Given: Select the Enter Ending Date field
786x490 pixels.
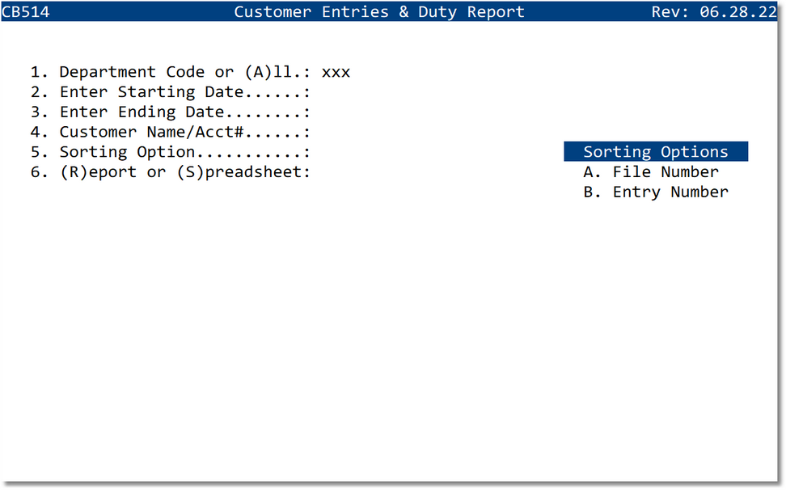Looking at the screenshot, I should pos(171,112).
